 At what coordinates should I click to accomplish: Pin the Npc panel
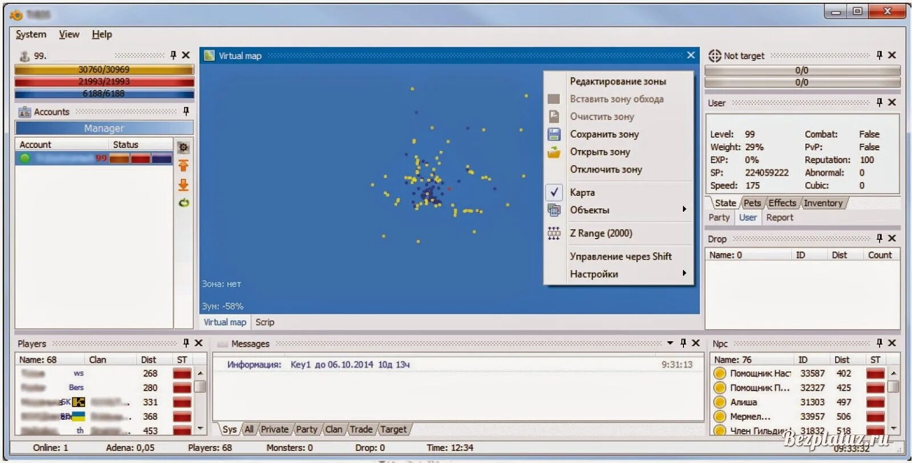880,343
